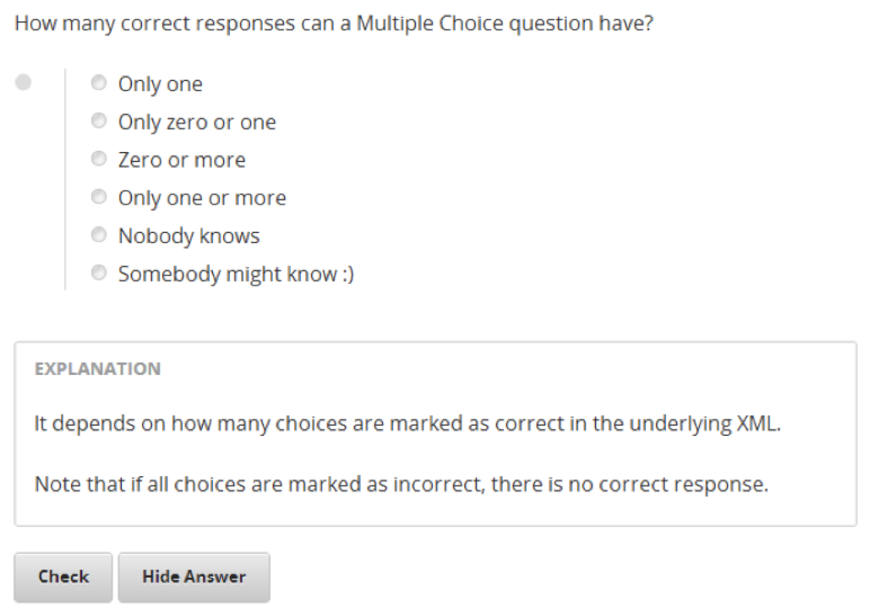Click the "Nobody knows" label text
This screenshot has width=879, height=608.
[x=188, y=236]
